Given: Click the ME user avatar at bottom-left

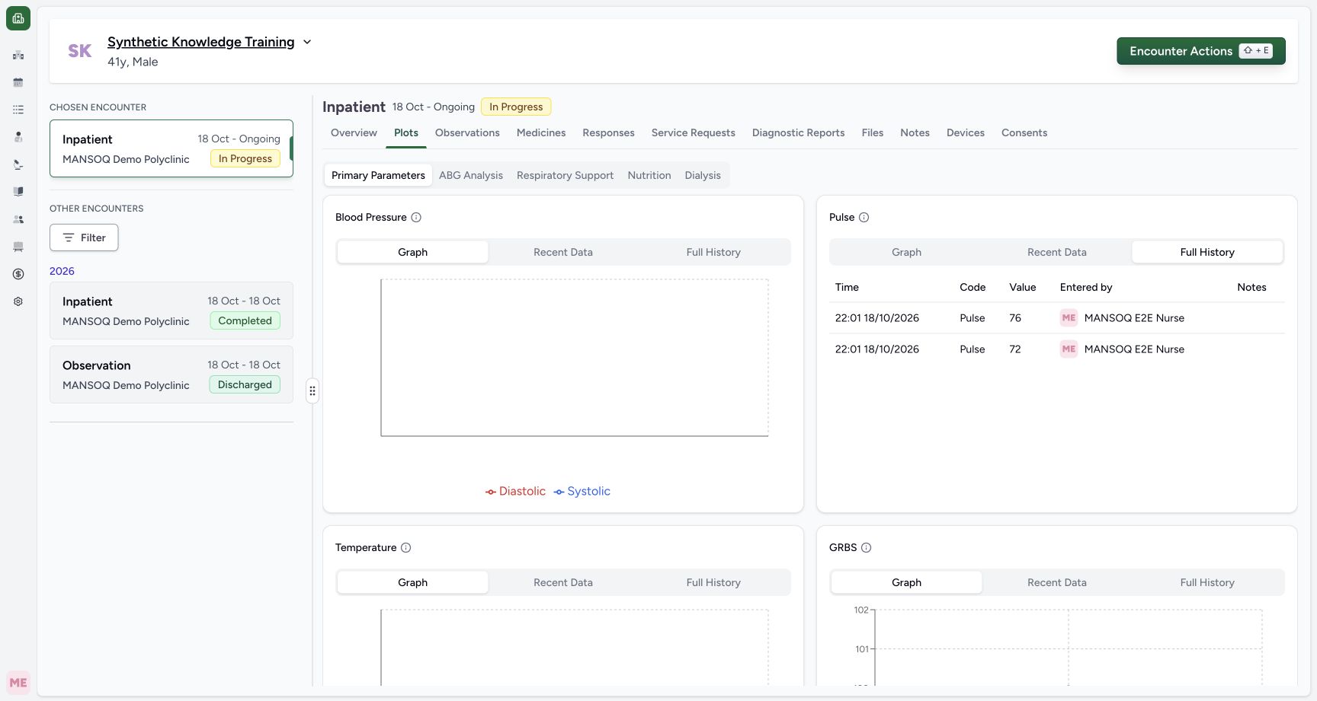Looking at the screenshot, I should tap(18, 683).
